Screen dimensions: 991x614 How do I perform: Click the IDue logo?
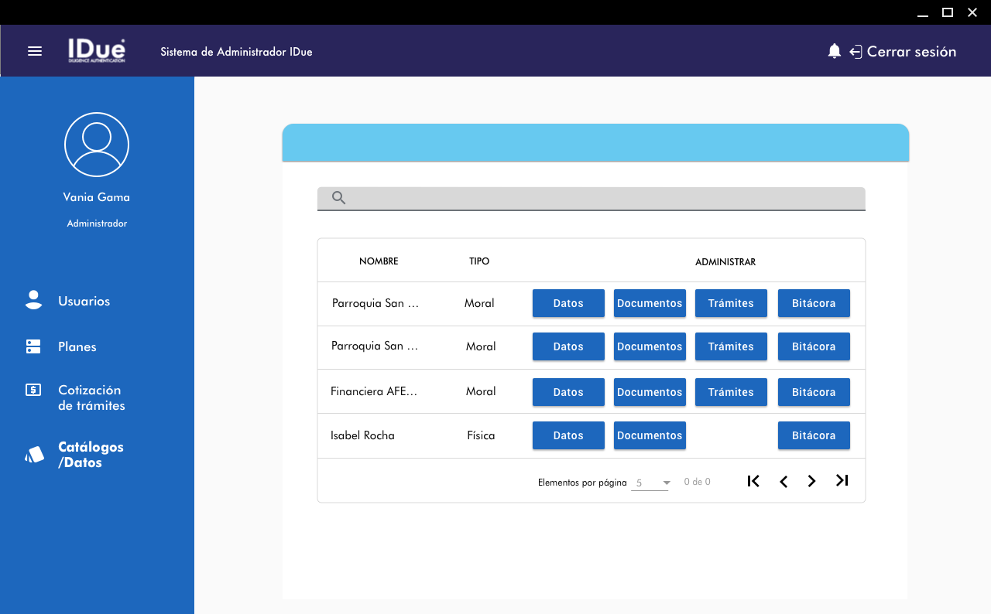coord(97,51)
